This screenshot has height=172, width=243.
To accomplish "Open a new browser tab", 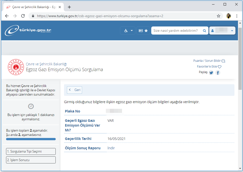I will coord(69,7).
